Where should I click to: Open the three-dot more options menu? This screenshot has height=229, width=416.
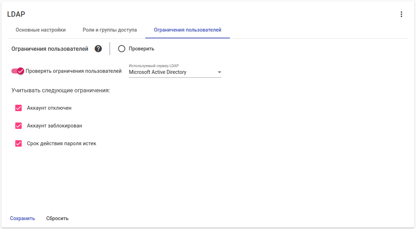pyautogui.click(x=401, y=14)
